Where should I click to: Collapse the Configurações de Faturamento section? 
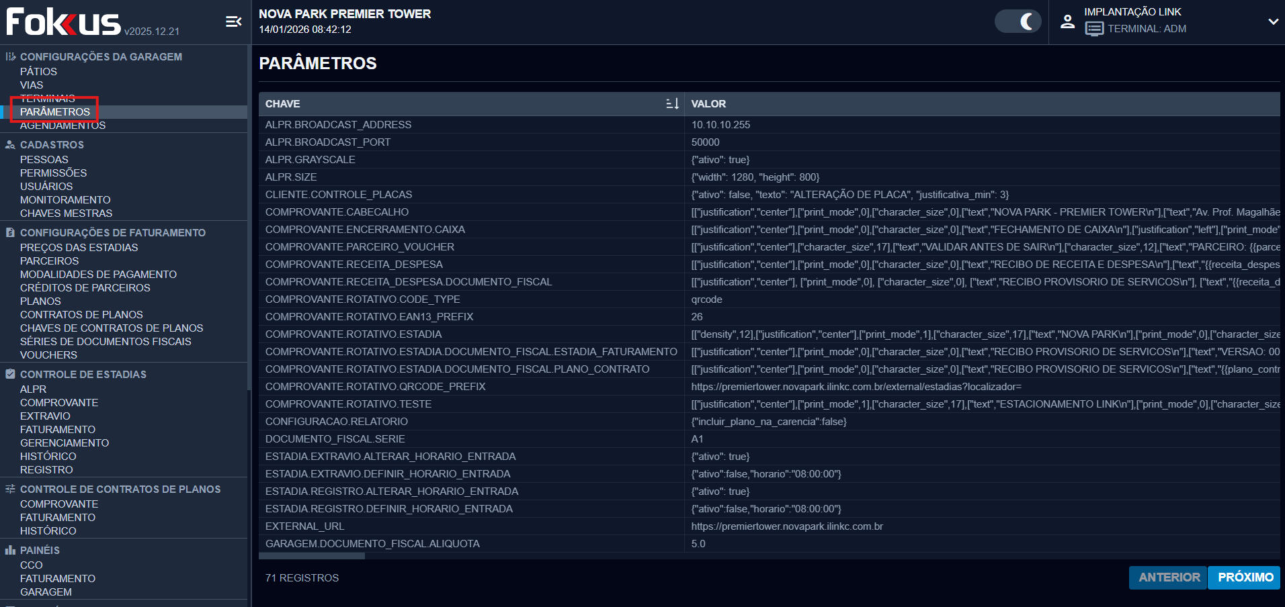point(112,233)
